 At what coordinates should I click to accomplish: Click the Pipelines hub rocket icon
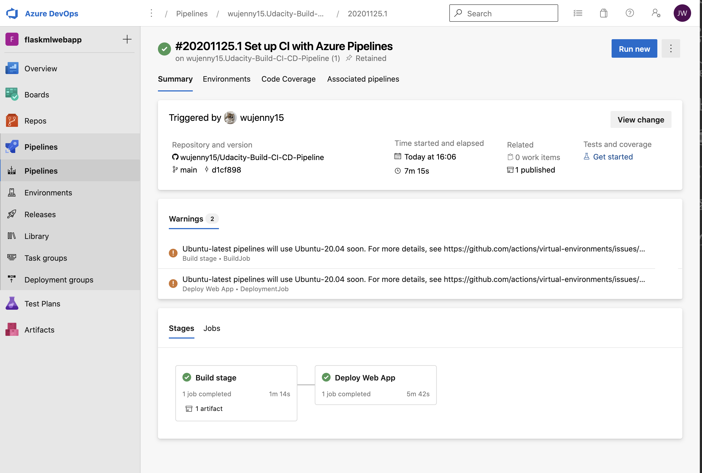pyautogui.click(x=12, y=147)
